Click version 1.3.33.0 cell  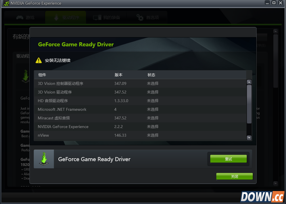click(121, 101)
